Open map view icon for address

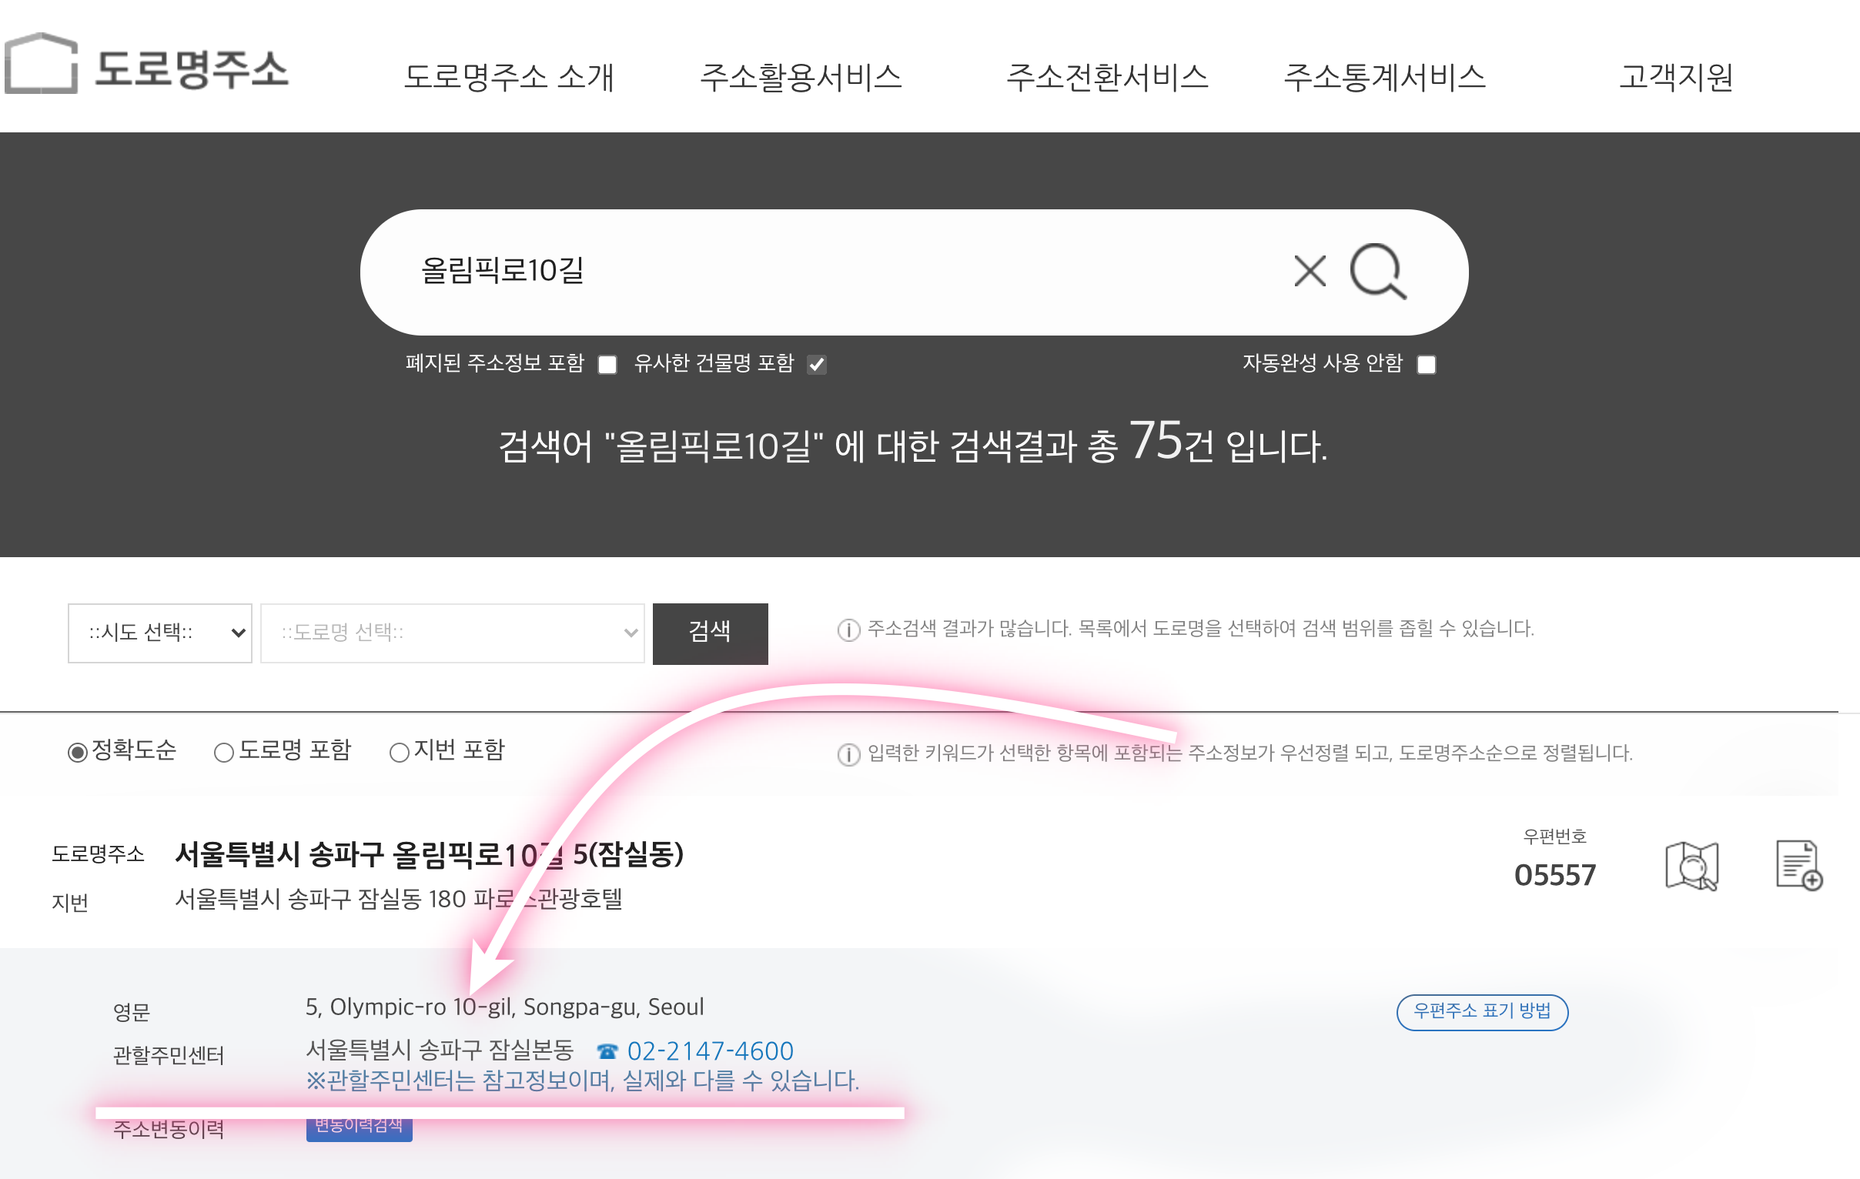click(1691, 866)
